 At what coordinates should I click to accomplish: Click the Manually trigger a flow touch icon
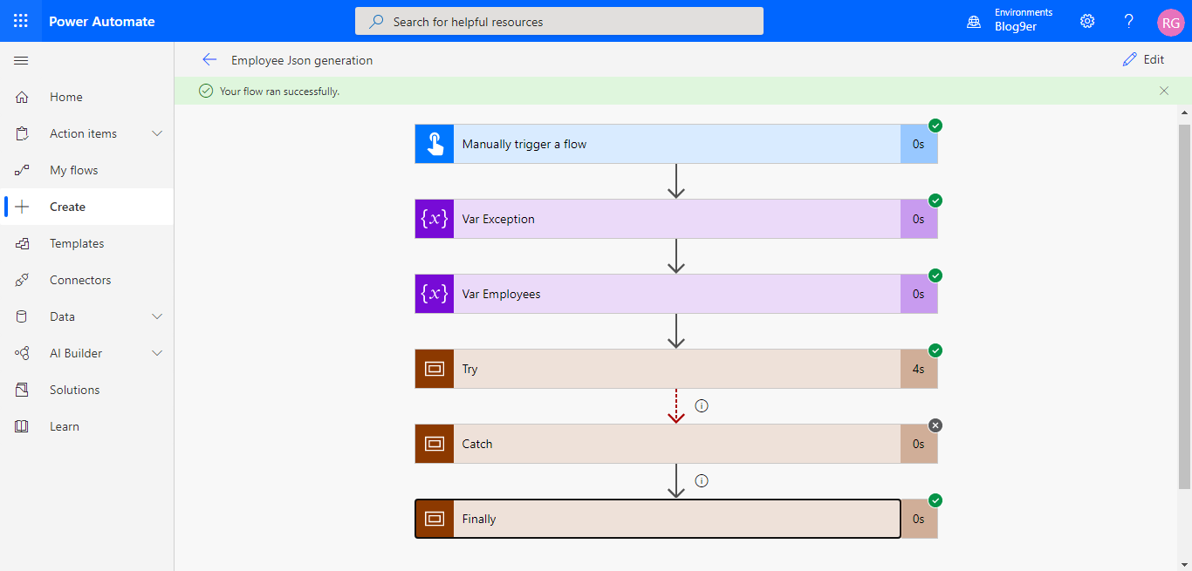click(x=434, y=143)
